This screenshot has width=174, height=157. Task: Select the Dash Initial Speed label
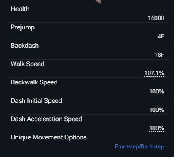click(36, 101)
